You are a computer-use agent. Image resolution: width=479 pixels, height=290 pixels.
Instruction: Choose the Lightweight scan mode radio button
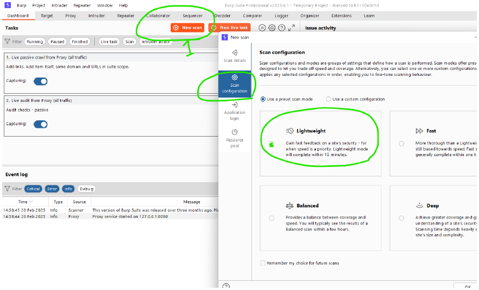pyautogui.click(x=271, y=144)
